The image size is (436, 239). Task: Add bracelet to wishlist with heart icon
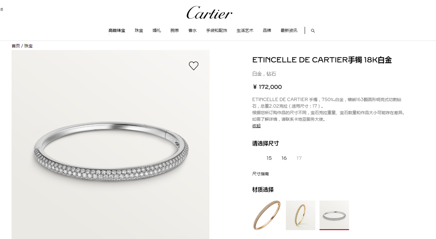point(193,66)
